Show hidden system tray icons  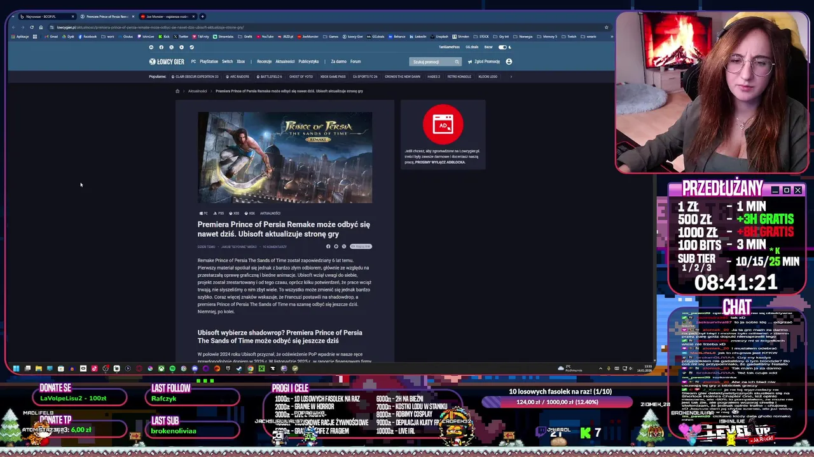600,368
